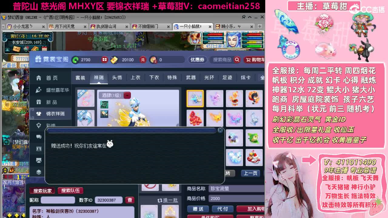This screenshot has height=218, width=388.
Task: Click the mail envelope icon under the clock
Action: pyautogui.click(x=17, y=49)
